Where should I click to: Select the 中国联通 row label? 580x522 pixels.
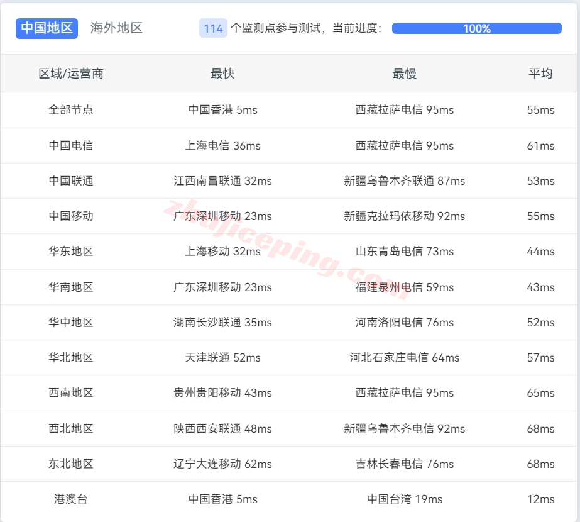pyautogui.click(x=71, y=181)
